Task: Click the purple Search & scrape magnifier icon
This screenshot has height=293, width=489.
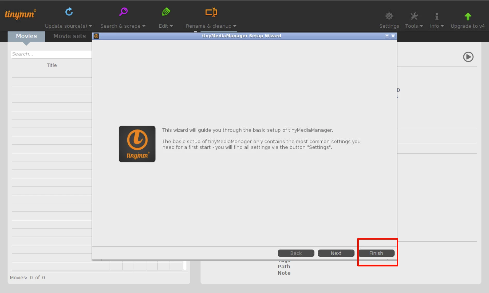Action: [123, 12]
